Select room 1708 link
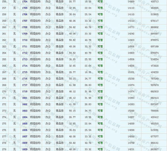This screenshot has height=151, width=167. tap(25, 27)
